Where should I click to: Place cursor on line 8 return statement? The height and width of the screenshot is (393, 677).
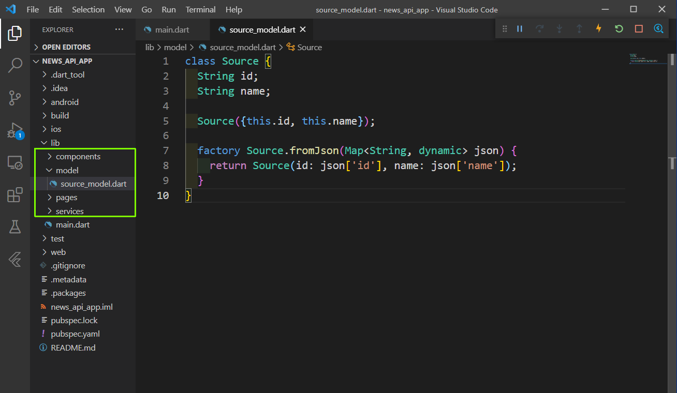[x=363, y=165]
